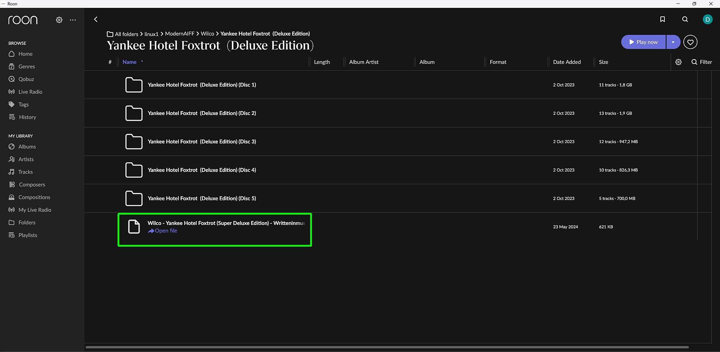Sort by the Size column header
This screenshot has width=720, height=352.
[604, 62]
